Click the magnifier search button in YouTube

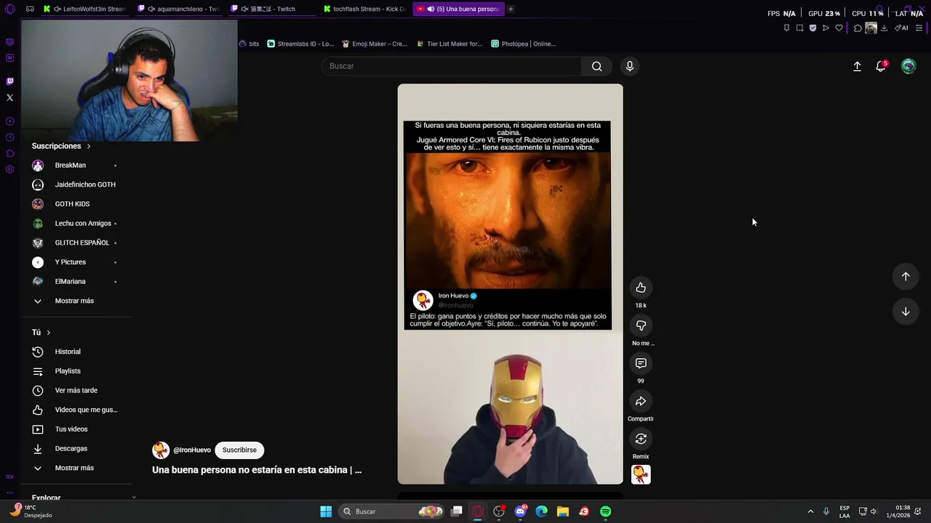[596, 66]
